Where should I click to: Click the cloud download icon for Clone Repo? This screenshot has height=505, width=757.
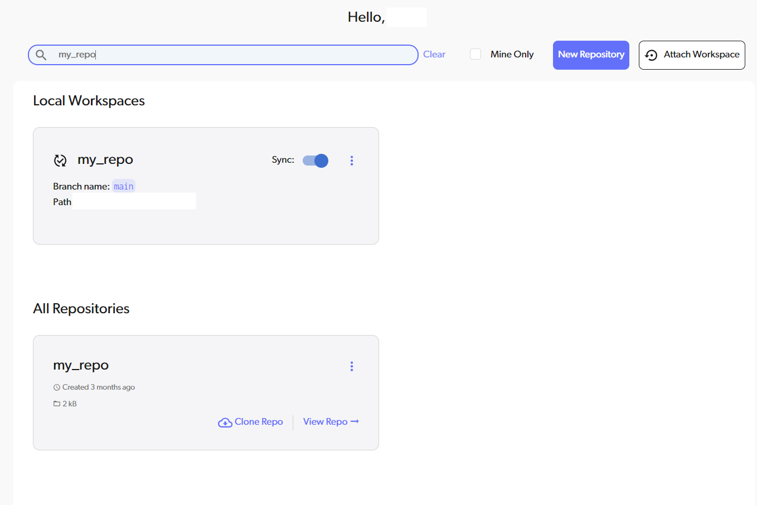225,423
